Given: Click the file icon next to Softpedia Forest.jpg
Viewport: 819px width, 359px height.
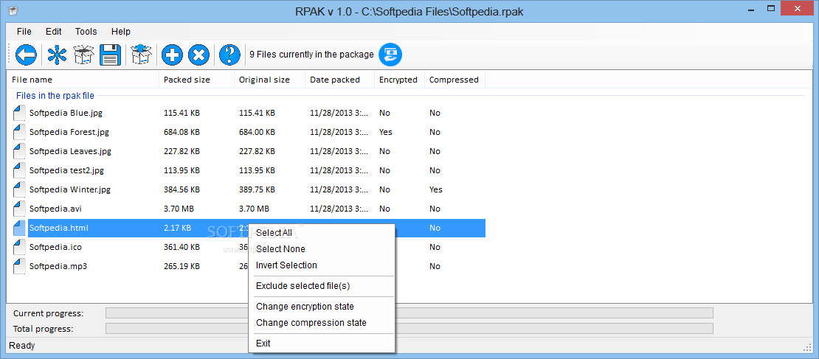Looking at the screenshot, I should (x=19, y=132).
